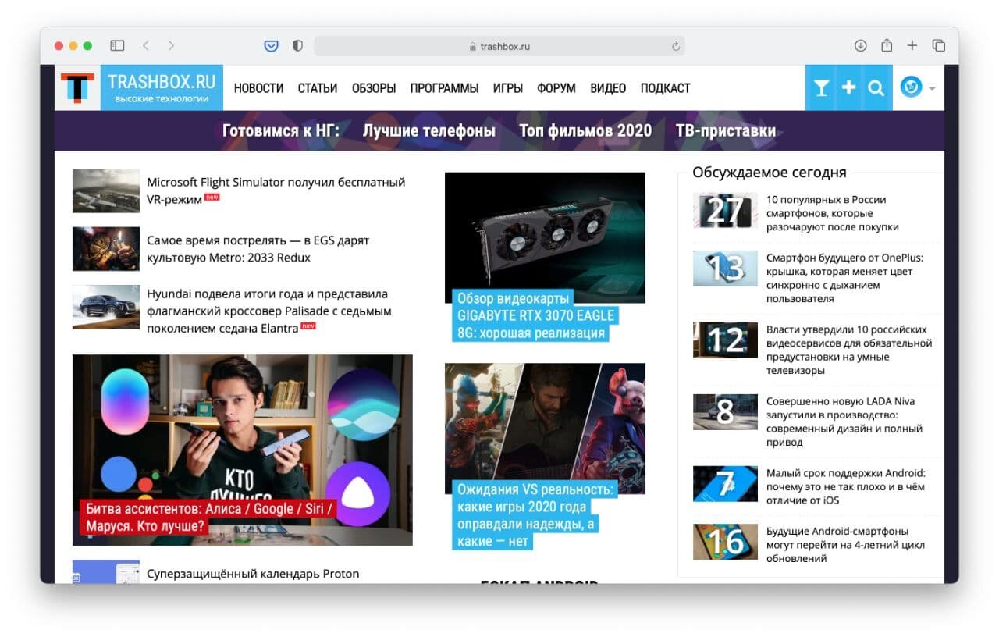Image resolution: width=999 pixels, height=637 pixels.
Task: Open the ПОДКАСТ menu item
Action: pyautogui.click(x=665, y=88)
